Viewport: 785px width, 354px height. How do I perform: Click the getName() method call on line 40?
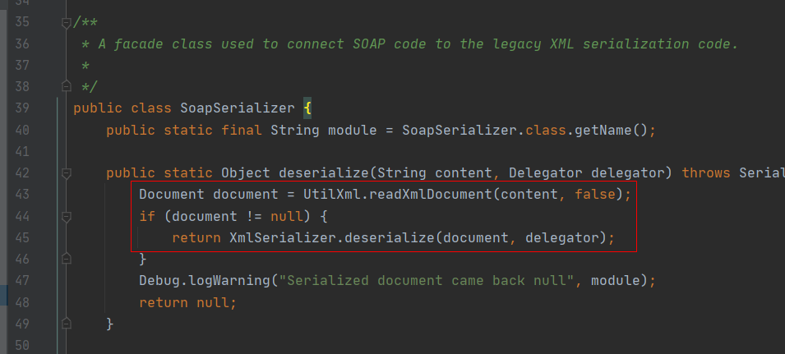(x=603, y=130)
